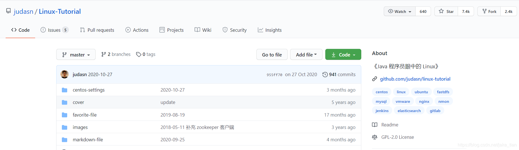Click the Star button

[446, 11]
